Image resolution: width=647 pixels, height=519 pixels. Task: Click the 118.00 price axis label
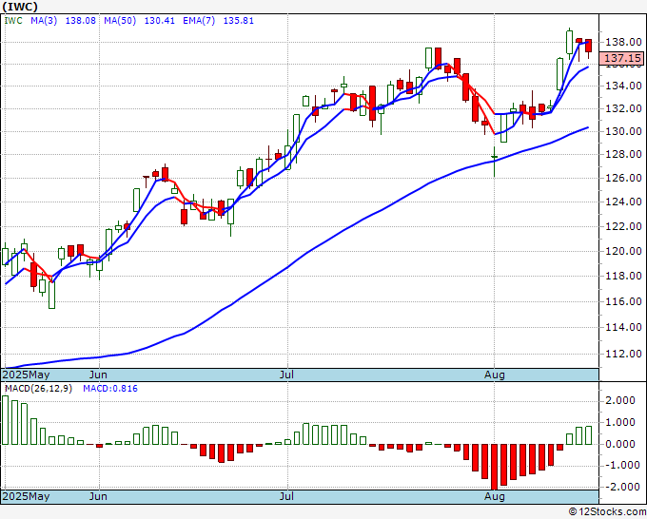click(x=623, y=276)
